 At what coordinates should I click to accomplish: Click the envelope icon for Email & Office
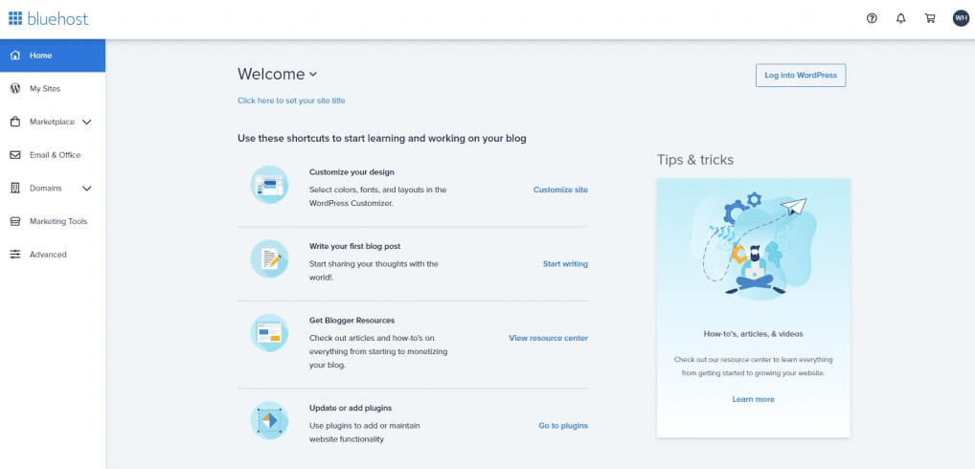point(15,155)
